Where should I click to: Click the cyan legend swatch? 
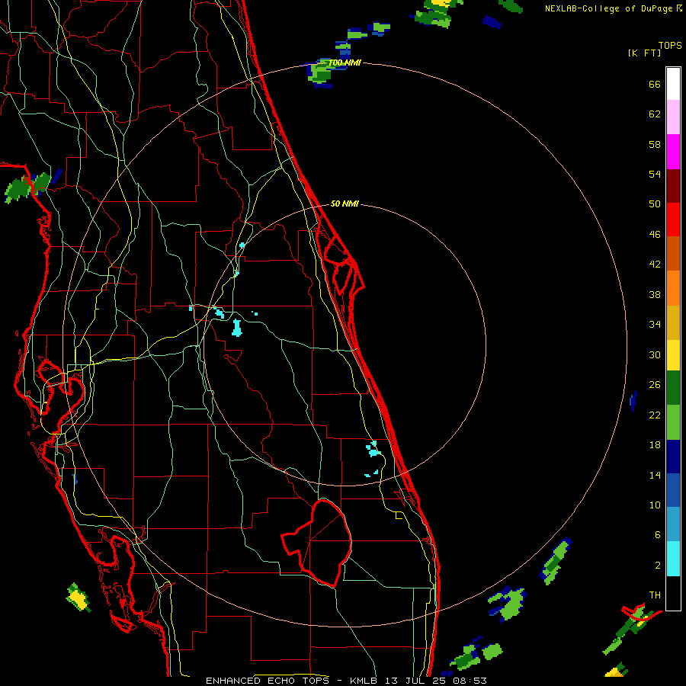[673, 559]
